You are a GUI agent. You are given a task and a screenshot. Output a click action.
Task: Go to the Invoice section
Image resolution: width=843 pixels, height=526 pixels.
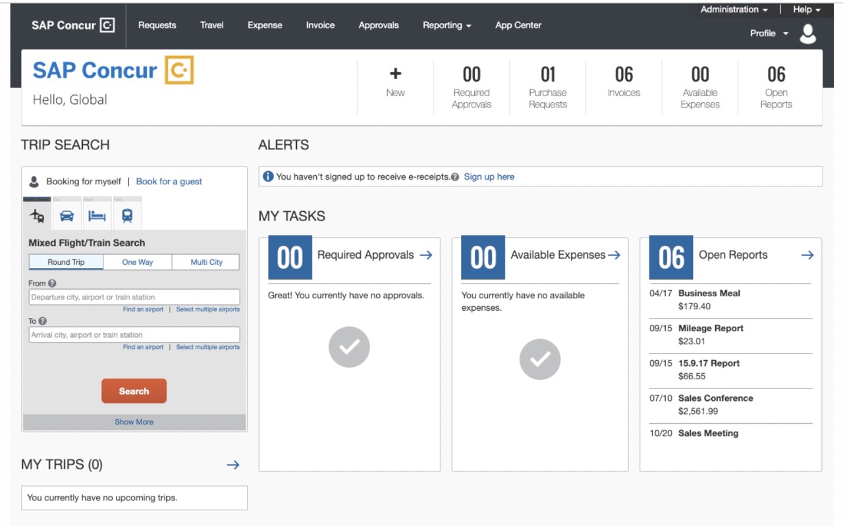tap(320, 26)
